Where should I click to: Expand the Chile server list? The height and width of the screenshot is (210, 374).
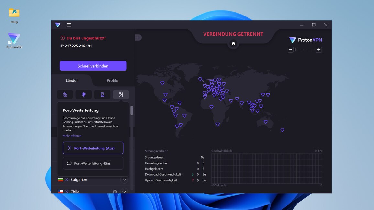click(124, 191)
